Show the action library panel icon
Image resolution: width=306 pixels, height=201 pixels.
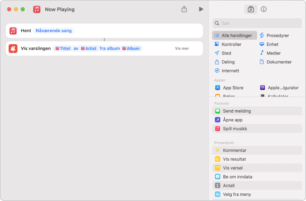[250, 9]
